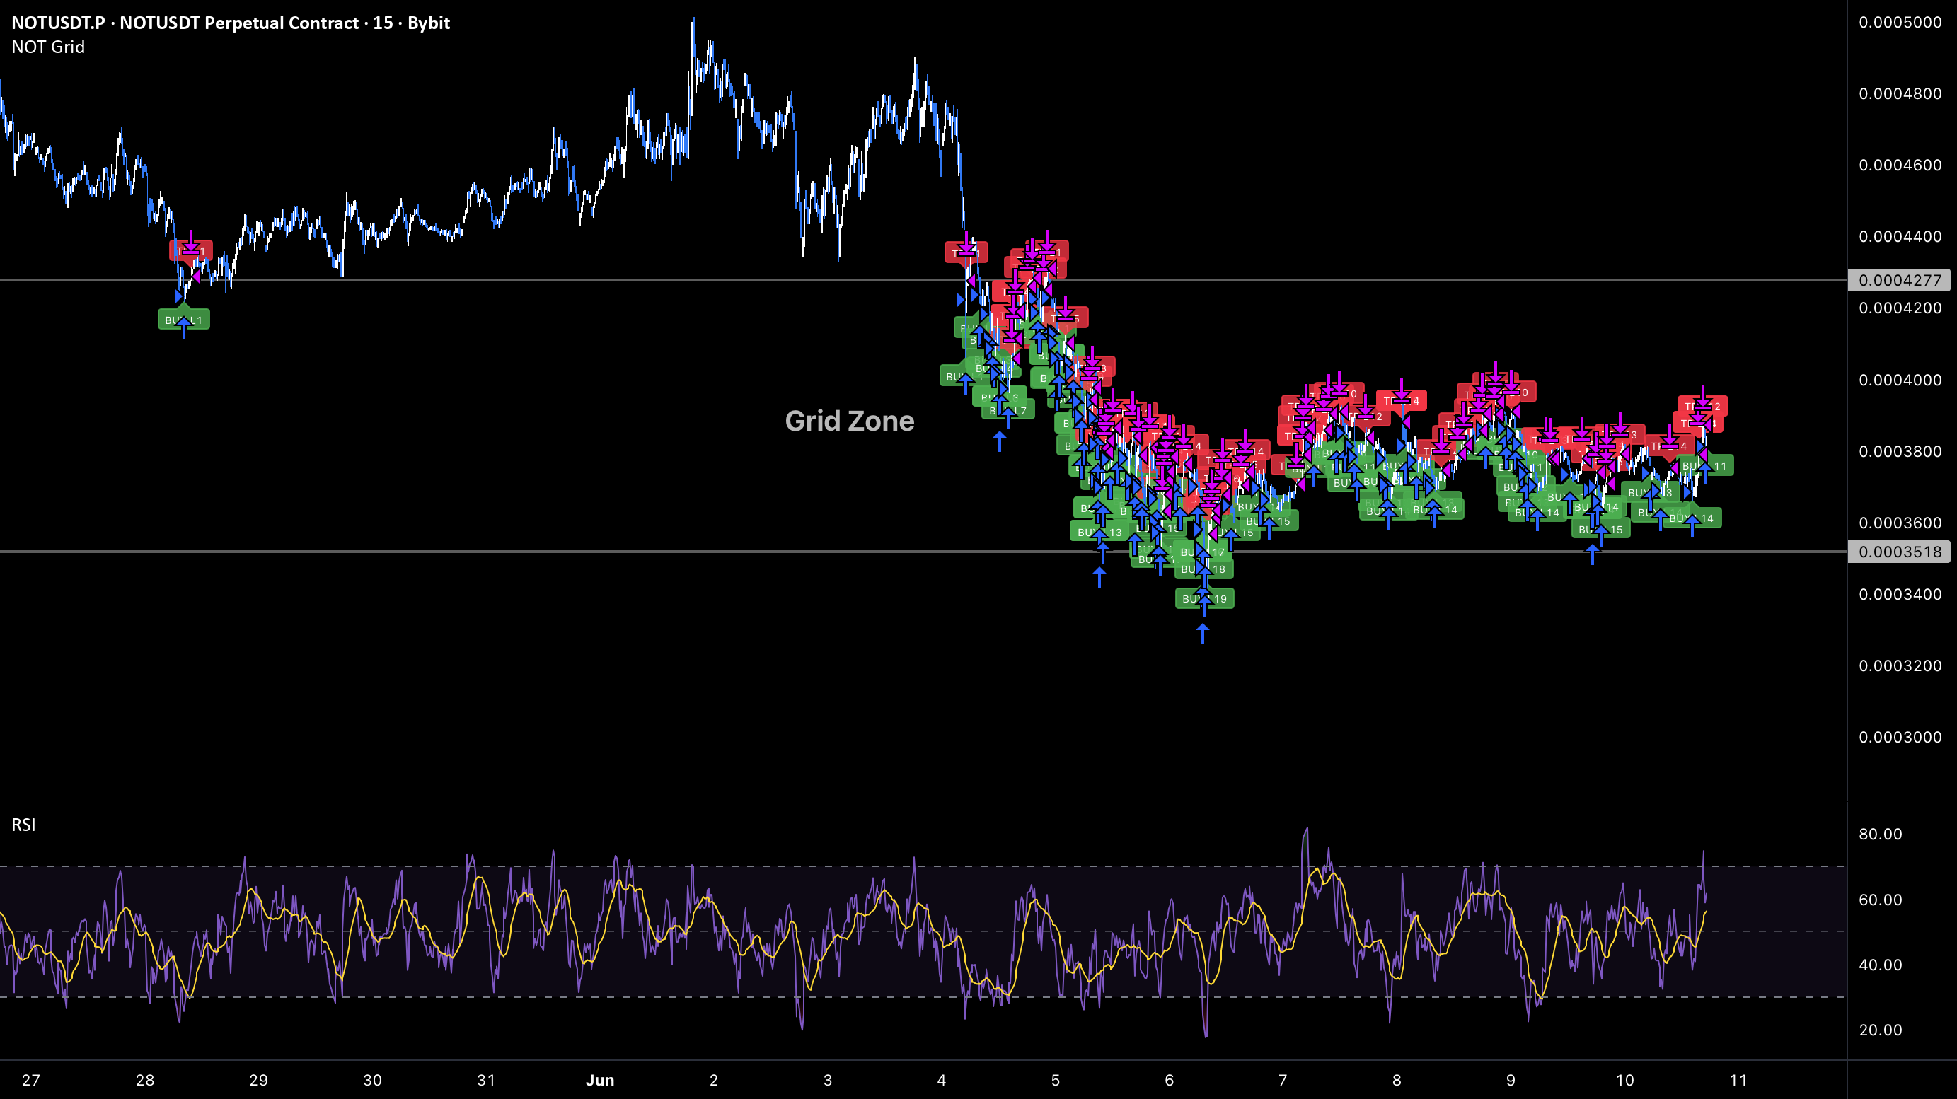
Task: Click the Grid Zone text annotation
Action: [x=849, y=421]
